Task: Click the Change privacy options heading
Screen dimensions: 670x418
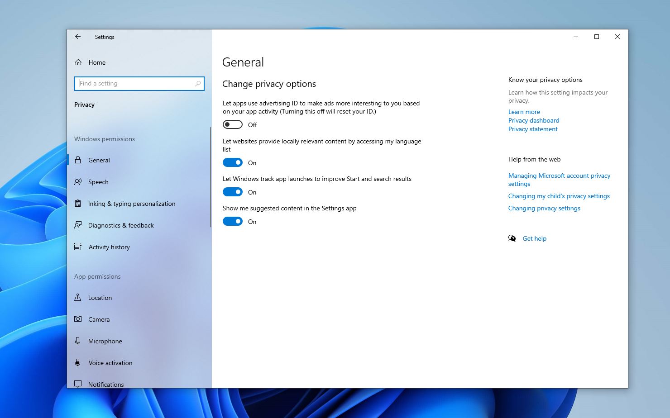Action: click(x=269, y=84)
